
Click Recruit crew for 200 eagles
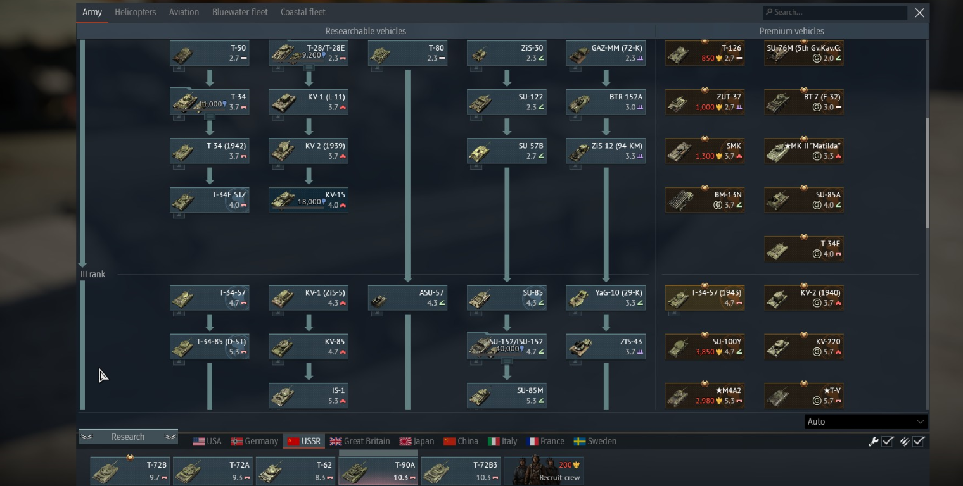pos(544,470)
